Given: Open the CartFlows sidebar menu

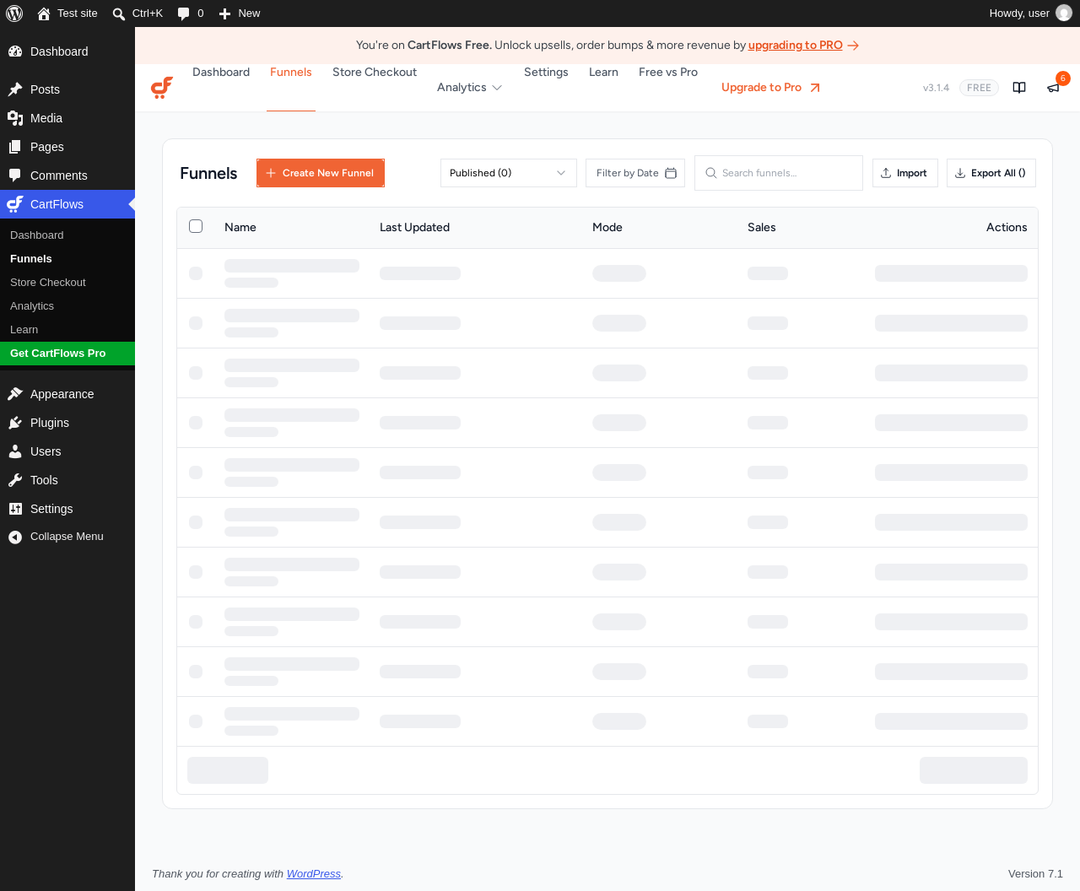Looking at the screenshot, I should coord(67,204).
